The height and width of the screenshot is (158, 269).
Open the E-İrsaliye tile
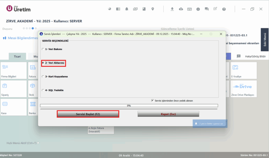pyautogui.click(x=244, y=70)
